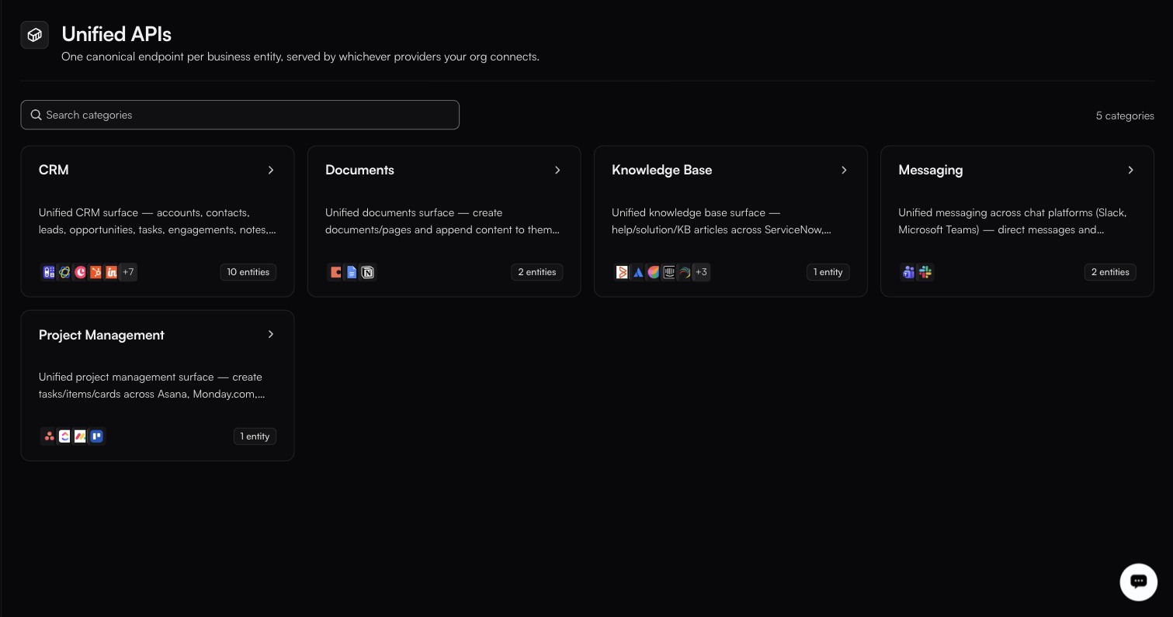This screenshot has width=1173, height=617.
Task: Click the 'Unified CRM surface' description text
Action: point(158,221)
